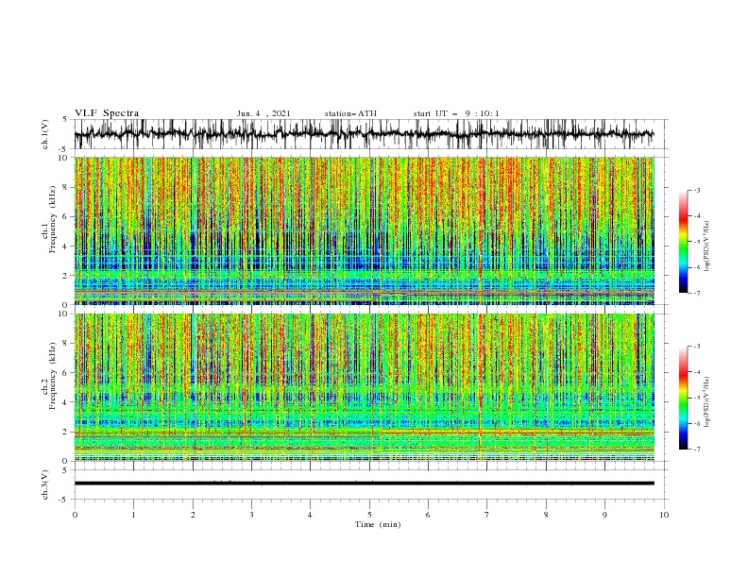Click the ch.2 colorbar "log(PSD)(V²/Hz)" label
The image size is (748, 578).
707,402
